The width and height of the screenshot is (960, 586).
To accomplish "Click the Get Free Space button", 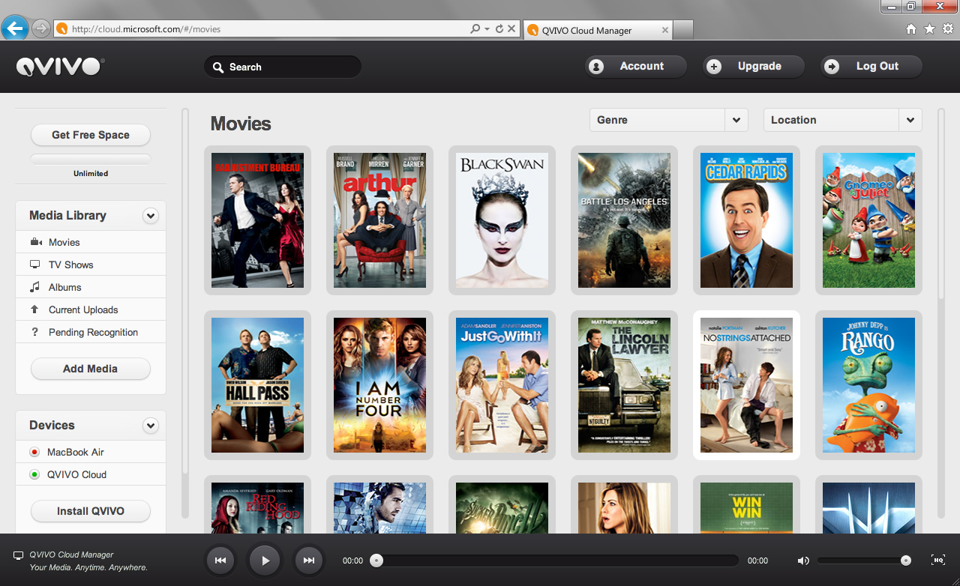I will coord(91,135).
